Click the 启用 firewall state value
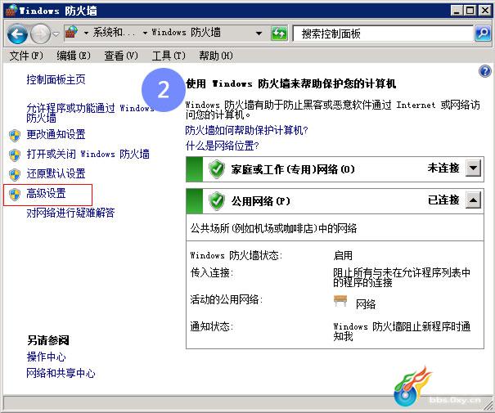 click(x=343, y=255)
